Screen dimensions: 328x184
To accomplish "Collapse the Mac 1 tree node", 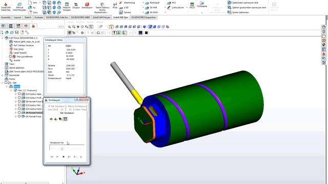I will click(x=11, y=90).
